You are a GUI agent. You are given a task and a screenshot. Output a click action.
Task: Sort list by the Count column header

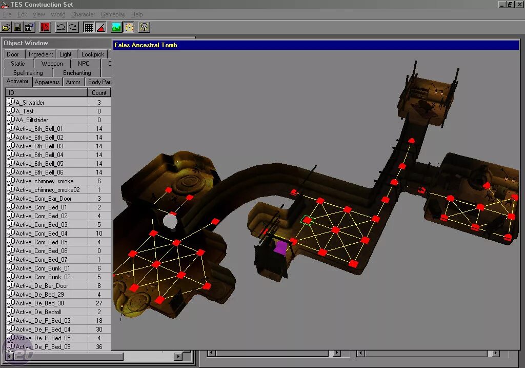point(99,93)
